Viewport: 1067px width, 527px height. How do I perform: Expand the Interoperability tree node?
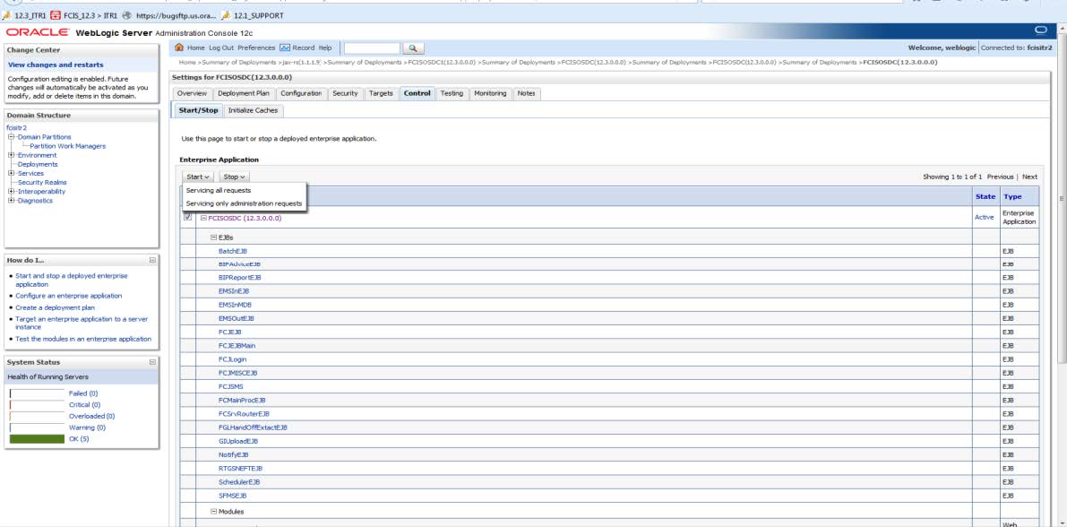point(12,191)
